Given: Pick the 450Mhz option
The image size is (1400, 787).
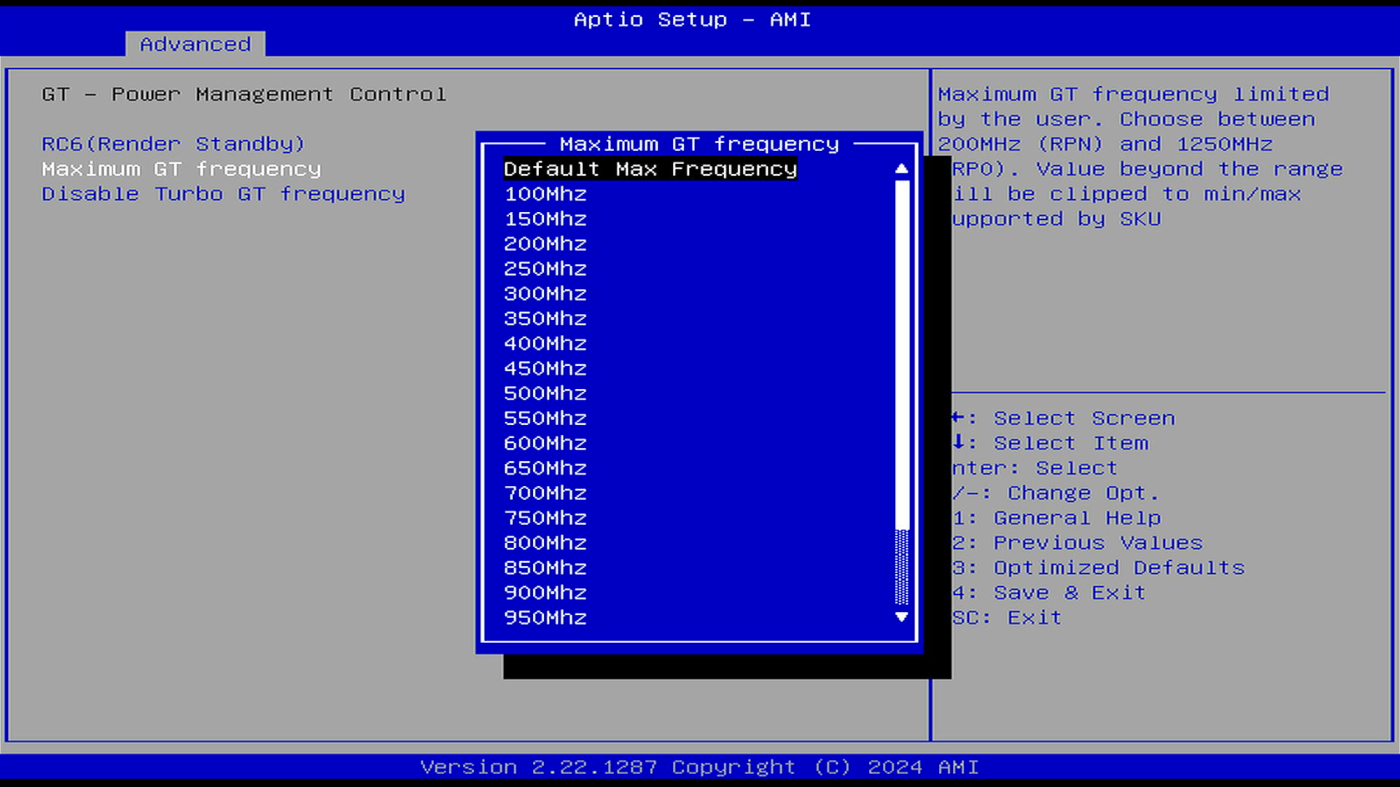Looking at the screenshot, I should [545, 369].
